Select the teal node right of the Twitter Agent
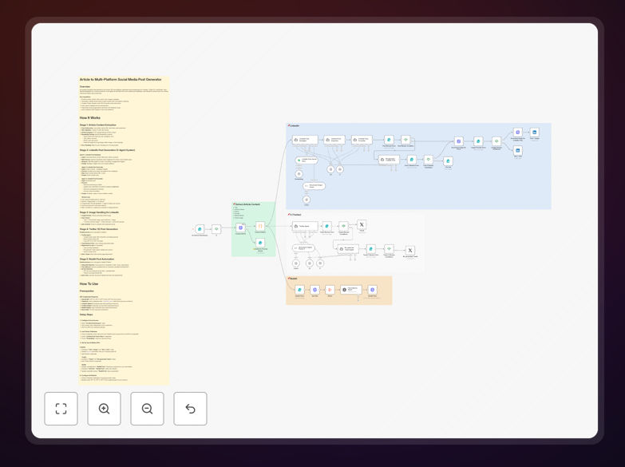The image size is (625, 467). pyautogui.click(x=326, y=226)
